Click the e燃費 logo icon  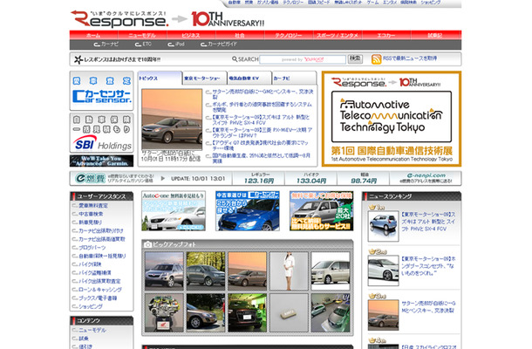91,178
